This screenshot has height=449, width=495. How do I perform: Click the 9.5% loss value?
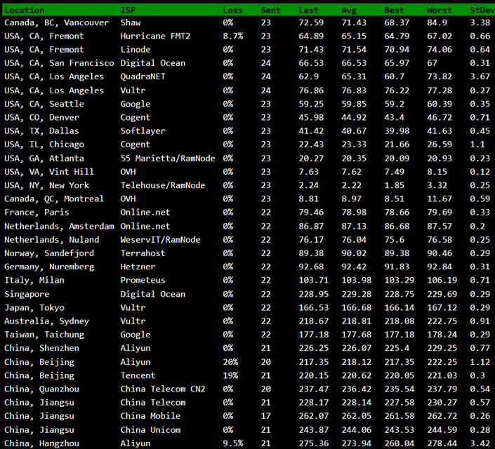pos(233,443)
